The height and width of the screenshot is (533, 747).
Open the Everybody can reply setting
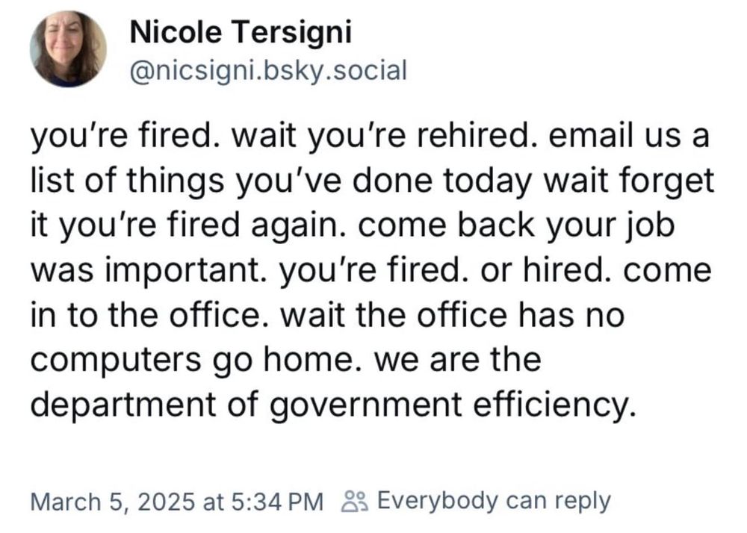494,501
